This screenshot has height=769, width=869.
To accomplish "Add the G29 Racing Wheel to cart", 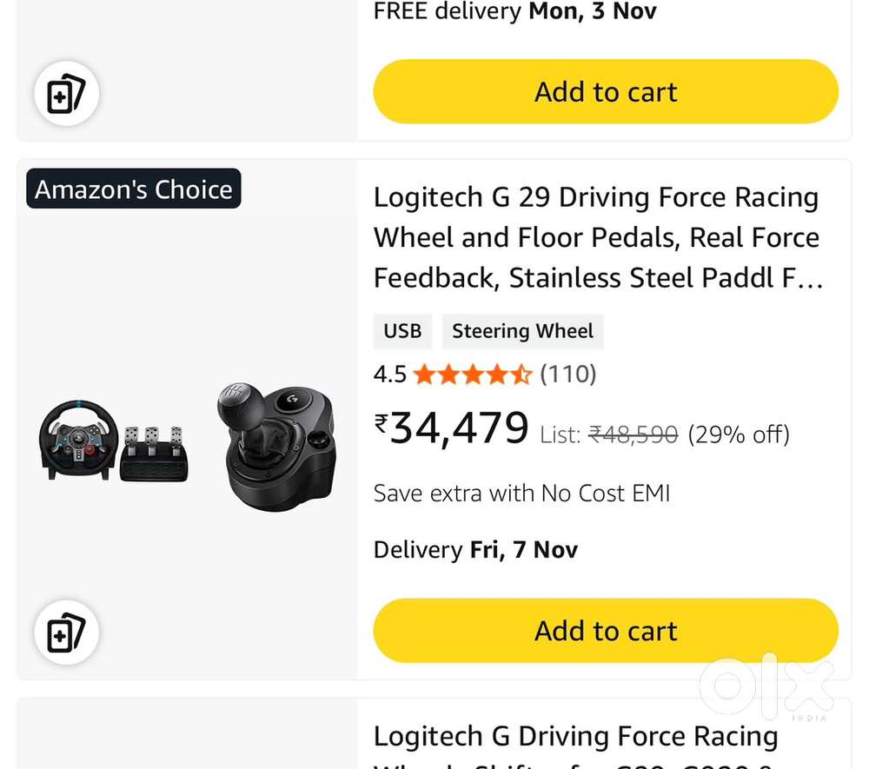I will coord(606,630).
